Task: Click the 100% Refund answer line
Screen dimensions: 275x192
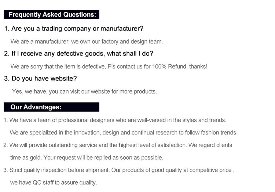Action: [x=109, y=66]
